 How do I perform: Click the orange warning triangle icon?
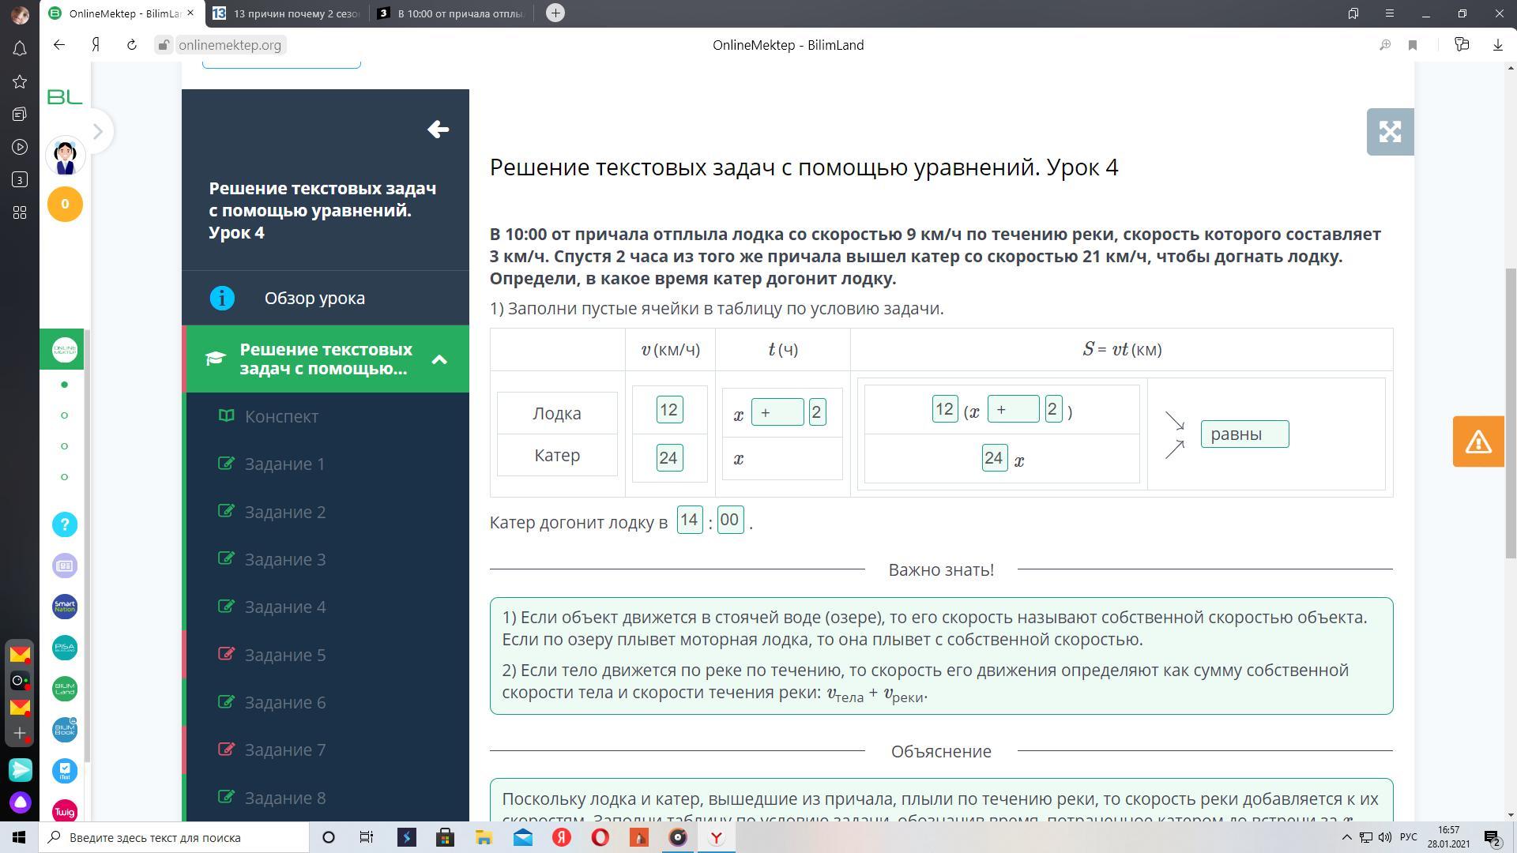tap(1477, 442)
